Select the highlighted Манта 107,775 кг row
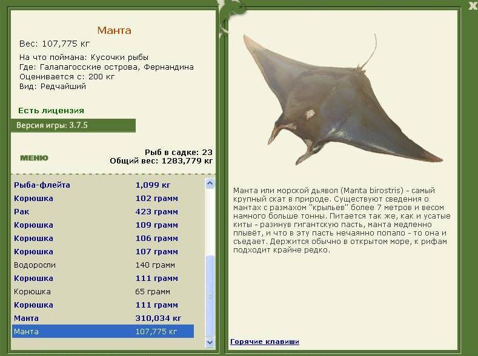The width and height of the screenshot is (478, 356). (x=103, y=331)
